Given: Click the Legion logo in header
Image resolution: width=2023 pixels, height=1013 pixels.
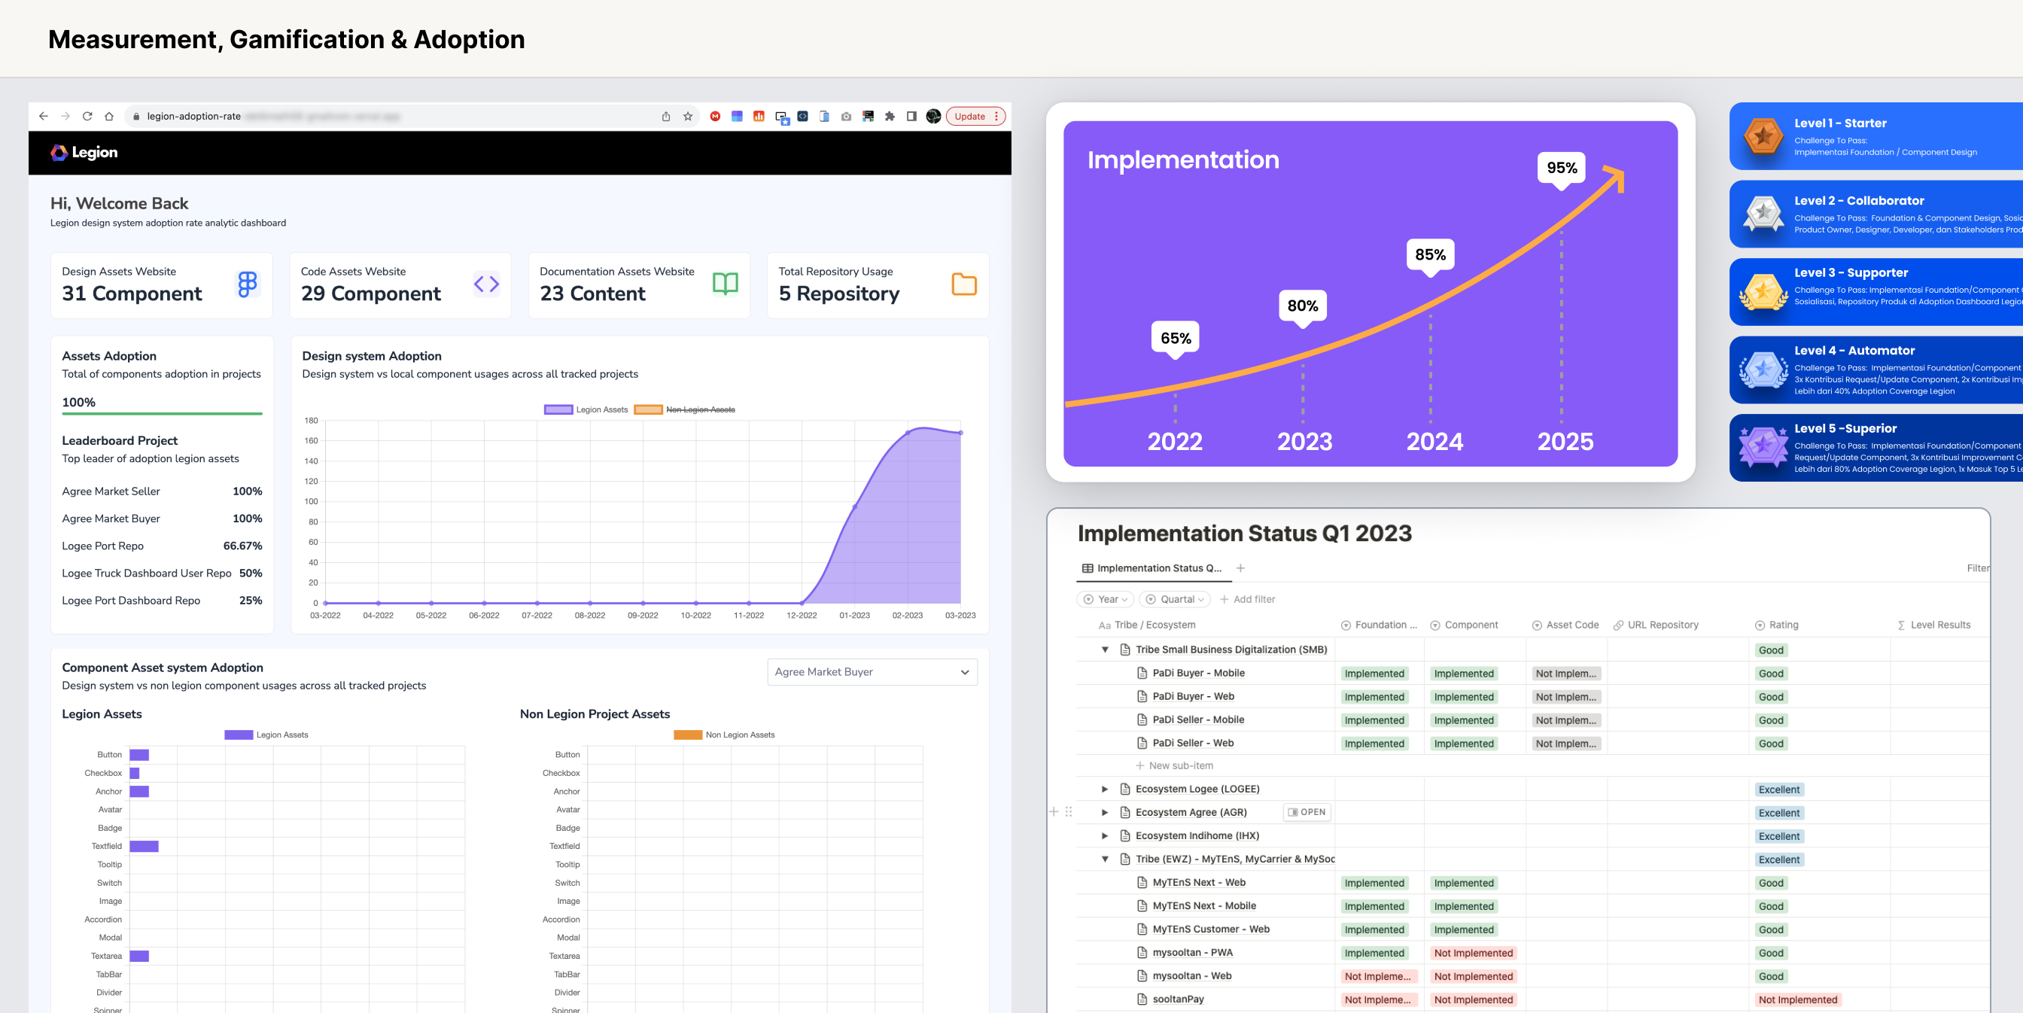Looking at the screenshot, I should [84, 152].
